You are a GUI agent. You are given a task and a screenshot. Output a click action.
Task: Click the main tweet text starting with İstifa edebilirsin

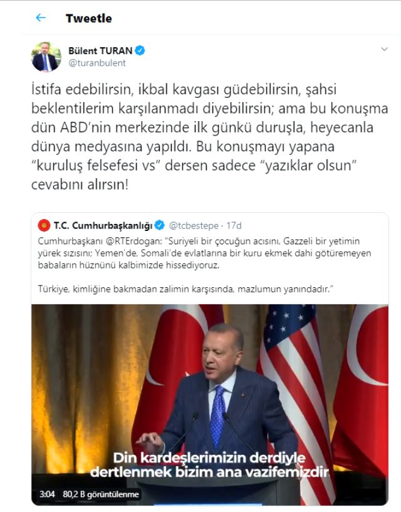[210, 137]
